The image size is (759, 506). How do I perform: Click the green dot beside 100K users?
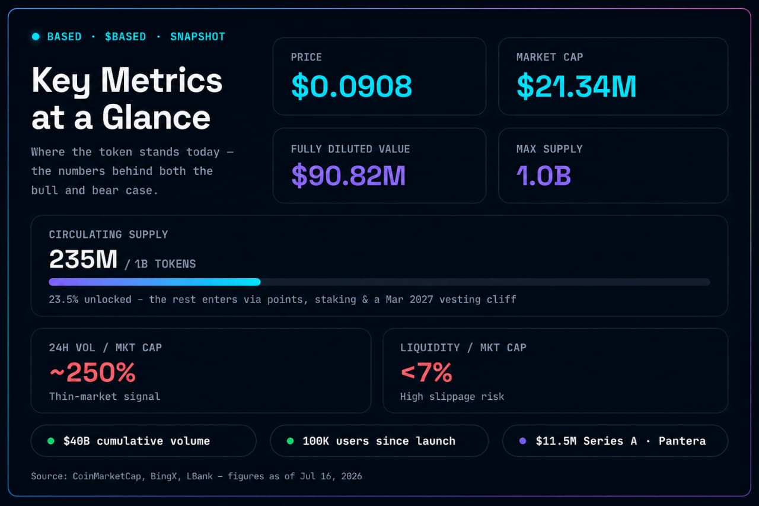pyautogui.click(x=290, y=441)
